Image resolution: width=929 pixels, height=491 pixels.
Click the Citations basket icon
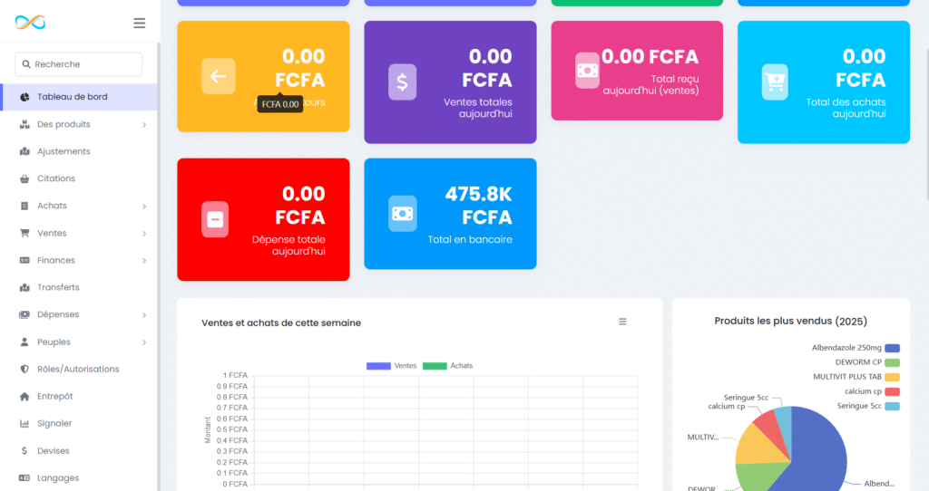(24, 178)
